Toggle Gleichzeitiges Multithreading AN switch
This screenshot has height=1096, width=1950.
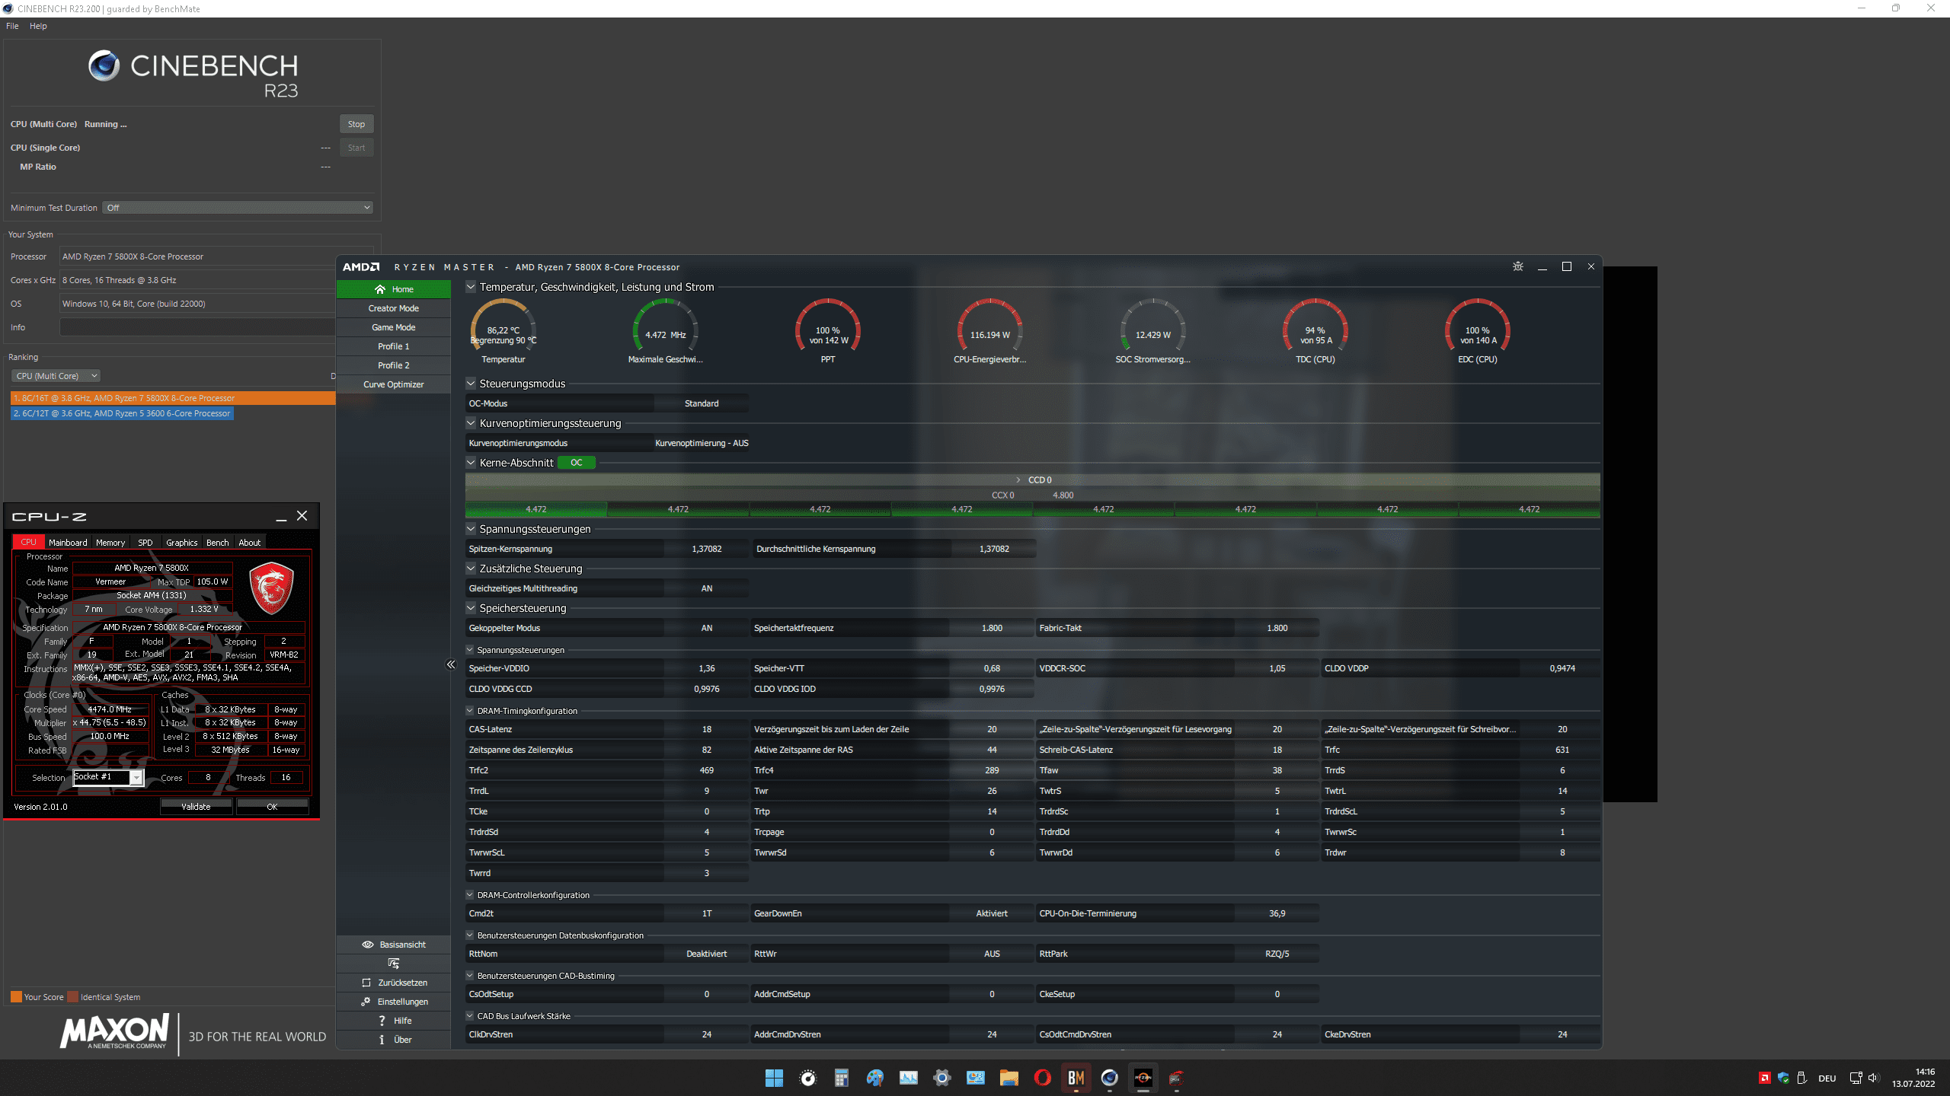[707, 588]
